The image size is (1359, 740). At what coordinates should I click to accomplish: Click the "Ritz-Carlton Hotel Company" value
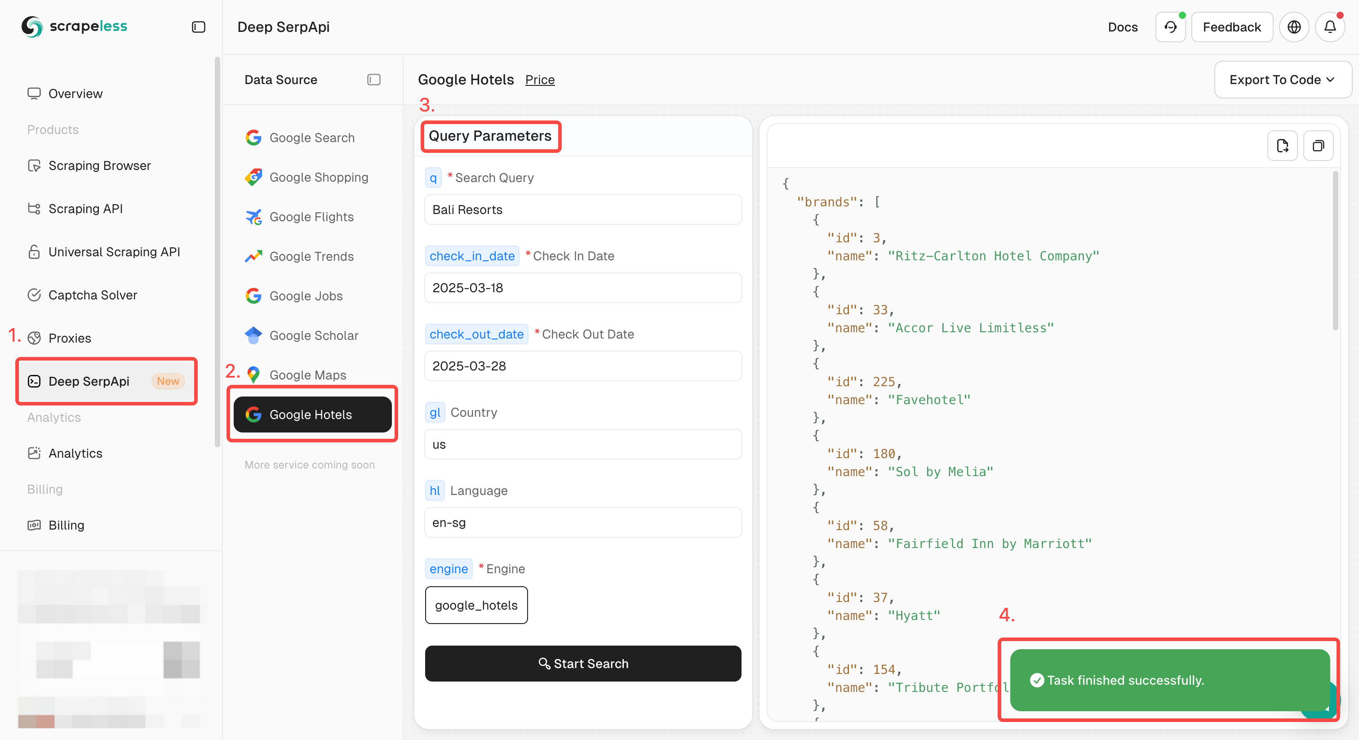993,256
